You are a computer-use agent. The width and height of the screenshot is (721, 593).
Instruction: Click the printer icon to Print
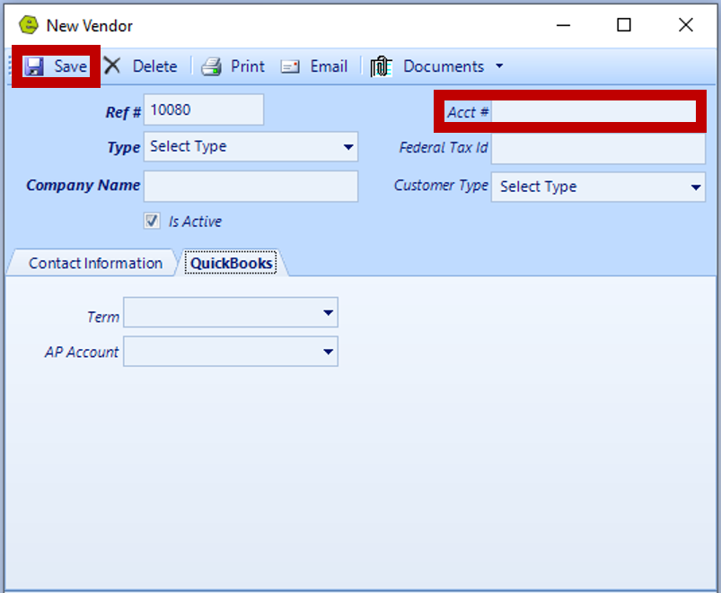pos(210,65)
